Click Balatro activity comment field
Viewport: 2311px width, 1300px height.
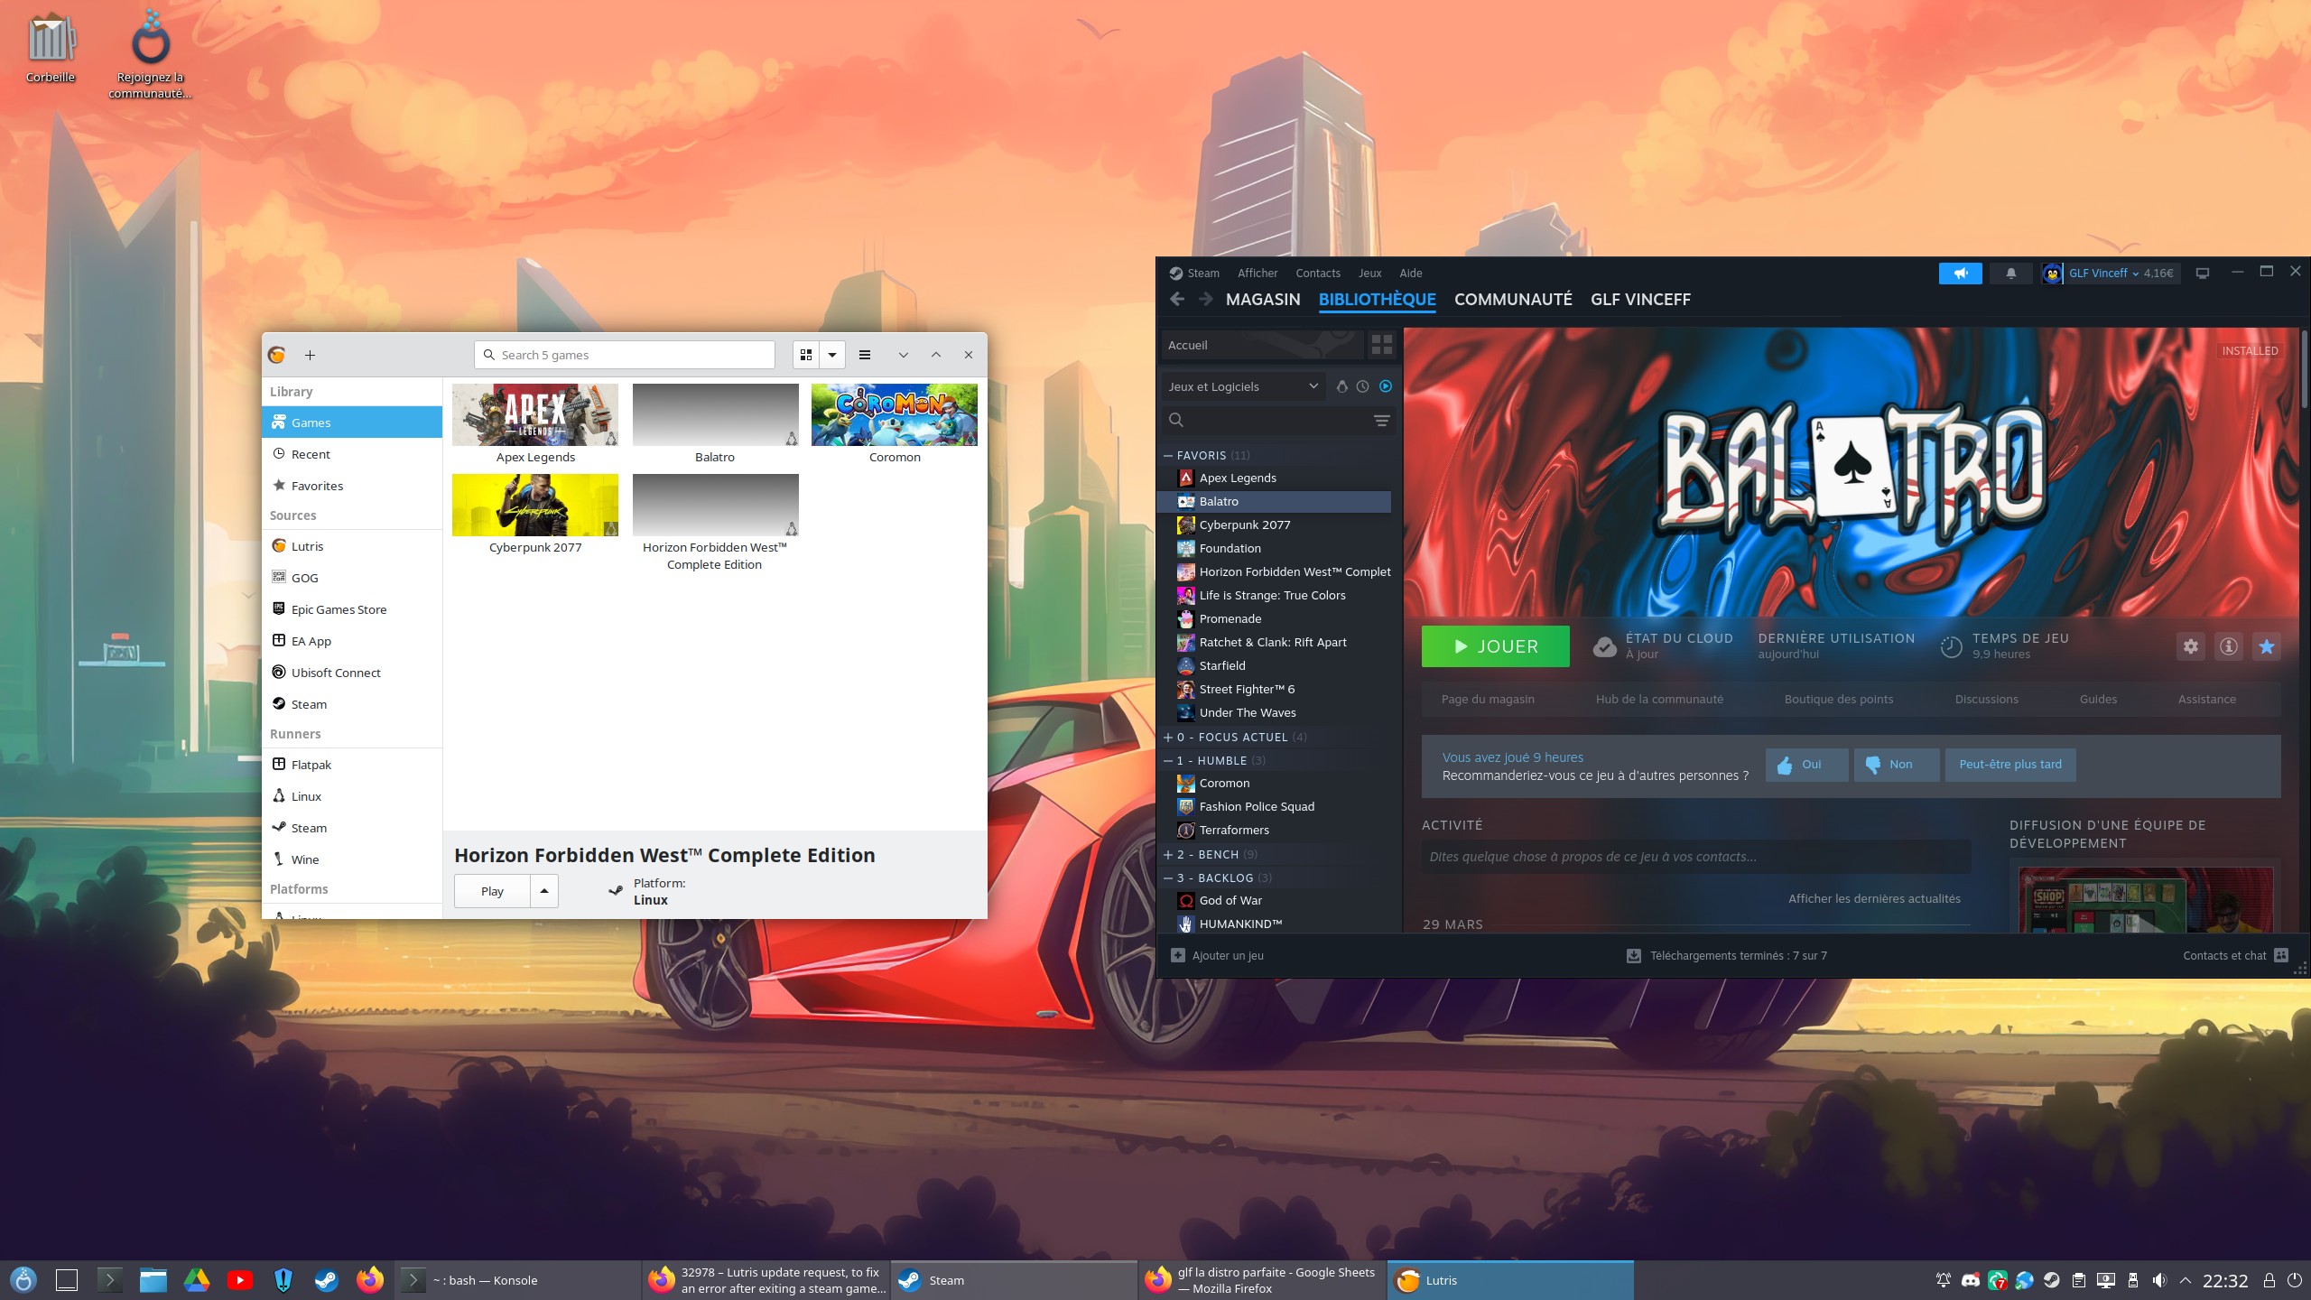coord(1695,857)
